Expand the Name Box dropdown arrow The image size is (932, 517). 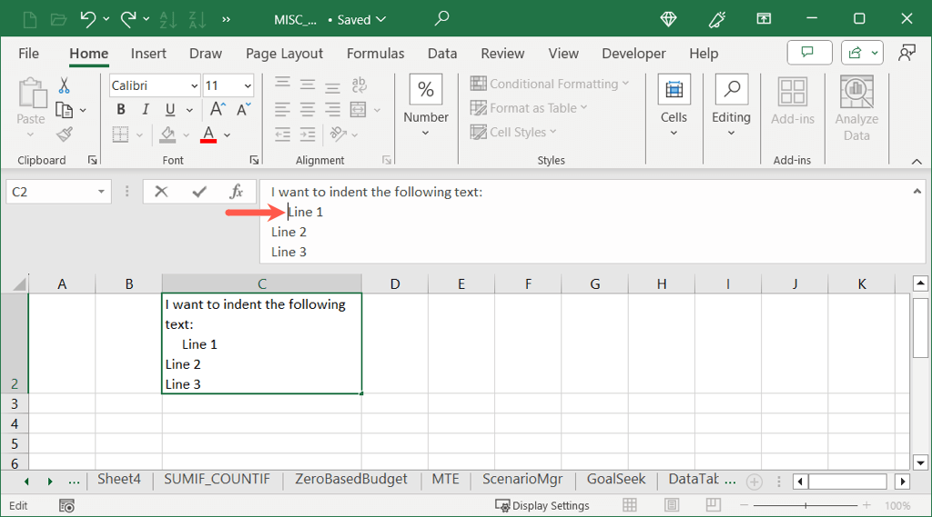pyautogui.click(x=101, y=192)
